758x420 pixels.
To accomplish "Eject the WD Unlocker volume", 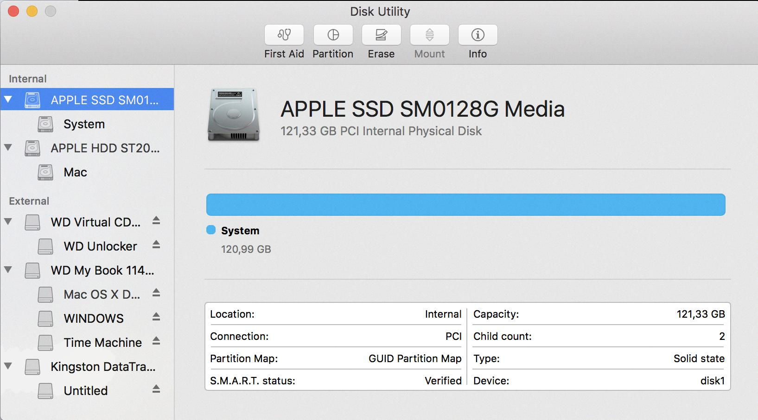I will (x=156, y=245).
